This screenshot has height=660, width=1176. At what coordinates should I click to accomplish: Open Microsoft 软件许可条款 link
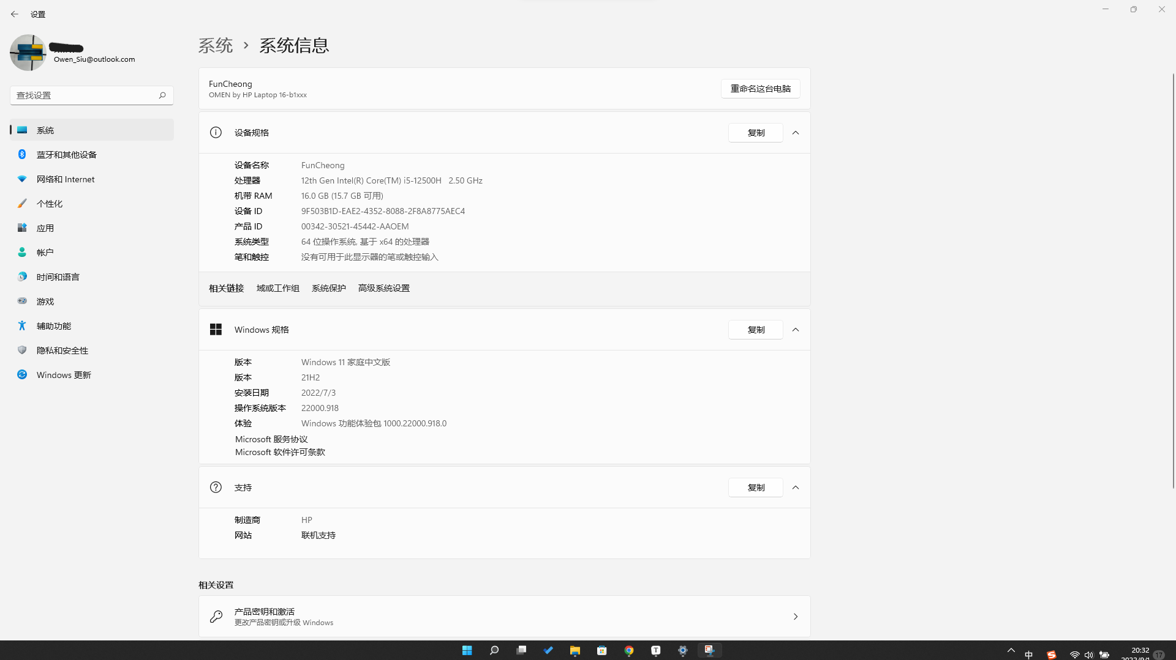pyautogui.click(x=280, y=452)
